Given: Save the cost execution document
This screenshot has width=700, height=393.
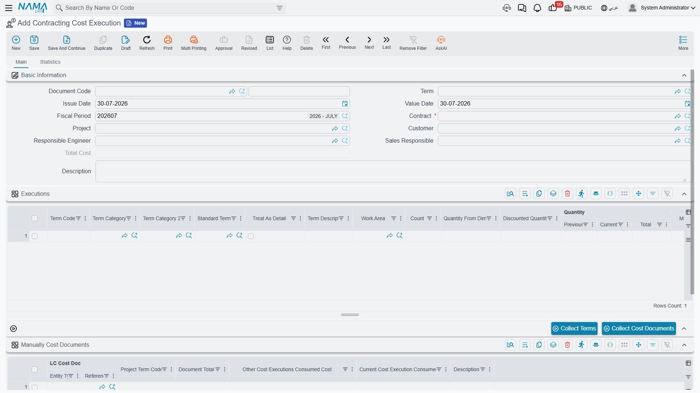Looking at the screenshot, I should tap(34, 43).
